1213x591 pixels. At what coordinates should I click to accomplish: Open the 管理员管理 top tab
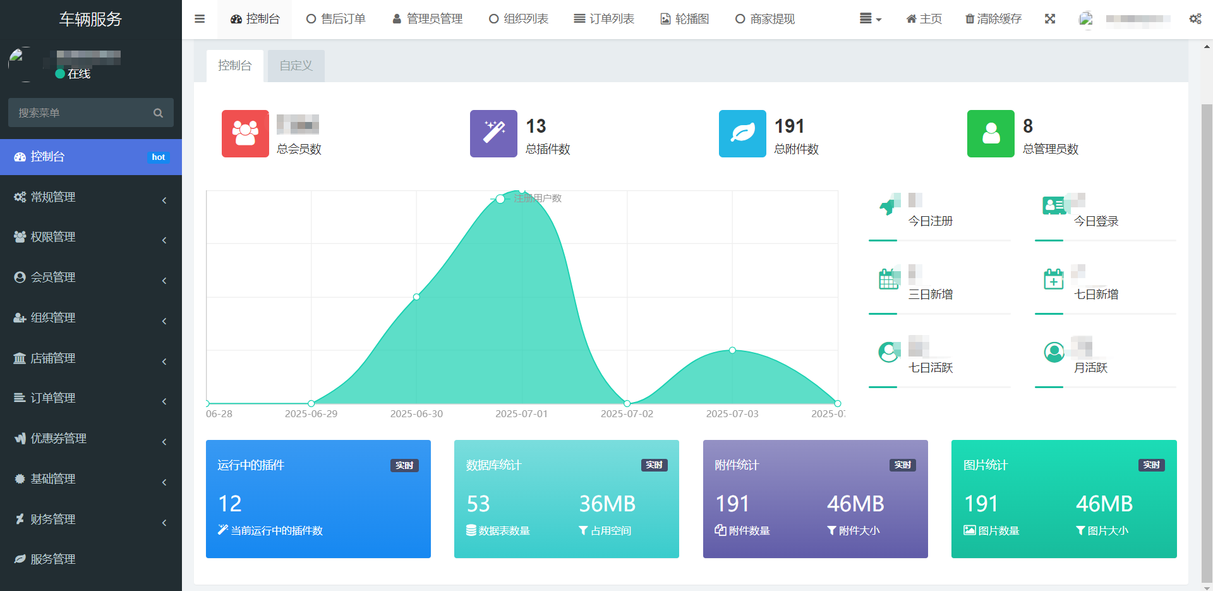coord(428,19)
